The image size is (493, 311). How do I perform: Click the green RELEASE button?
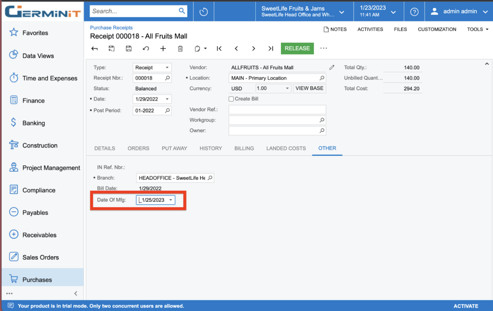297,49
